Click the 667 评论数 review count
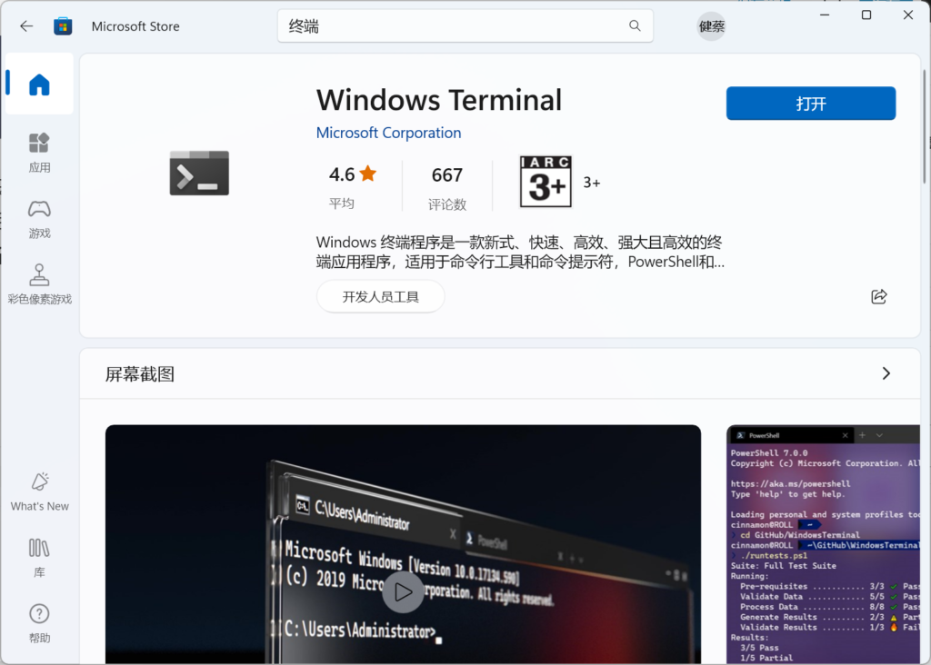 (x=447, y=188)
